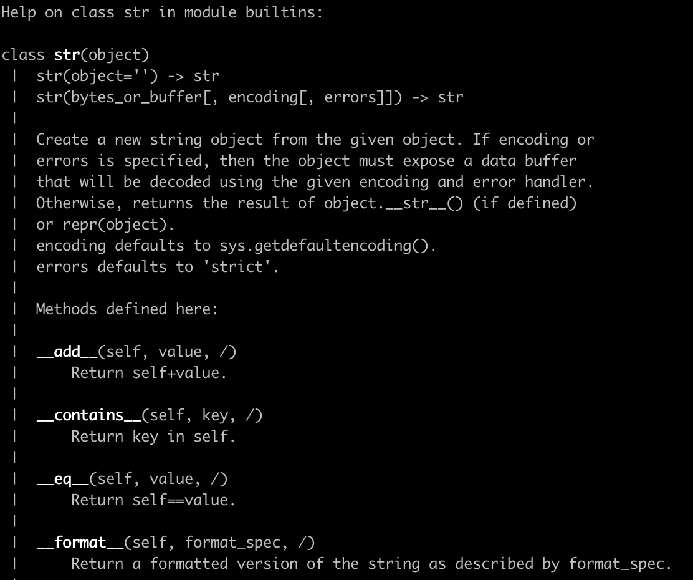
Task: Click the str(object='') signature line
Action: pos(128,76)
